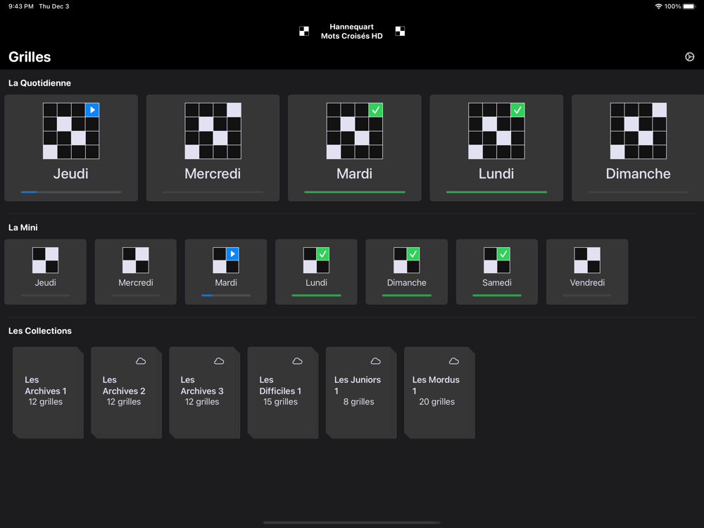Click the Jeudi label in La Quotidienne
The height and width of the screenshot is (528, 704).
point(71,174)
